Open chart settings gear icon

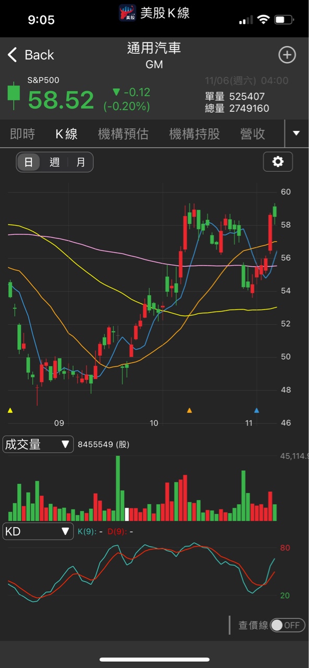[x=278, y=162]
